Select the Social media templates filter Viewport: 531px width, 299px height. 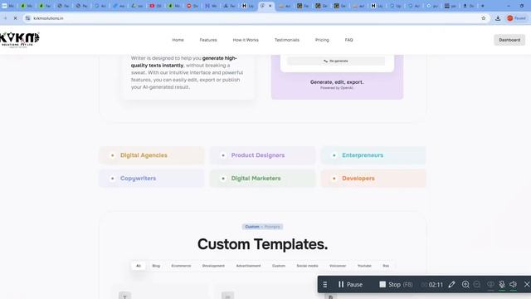307,266
